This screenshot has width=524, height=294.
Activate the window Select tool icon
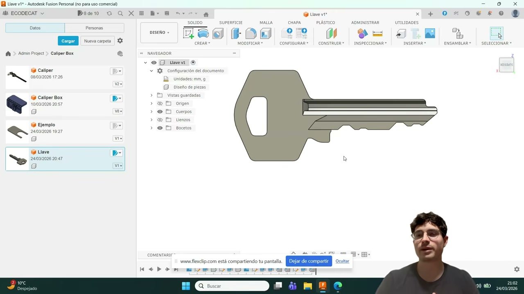click(x=497, y=33)
